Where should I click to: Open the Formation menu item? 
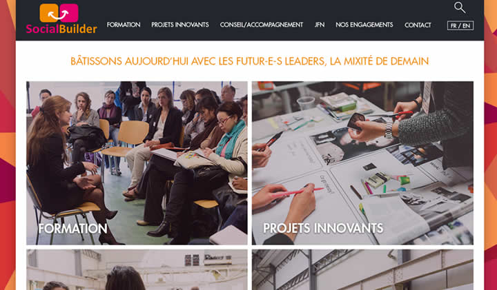point(124,25)
